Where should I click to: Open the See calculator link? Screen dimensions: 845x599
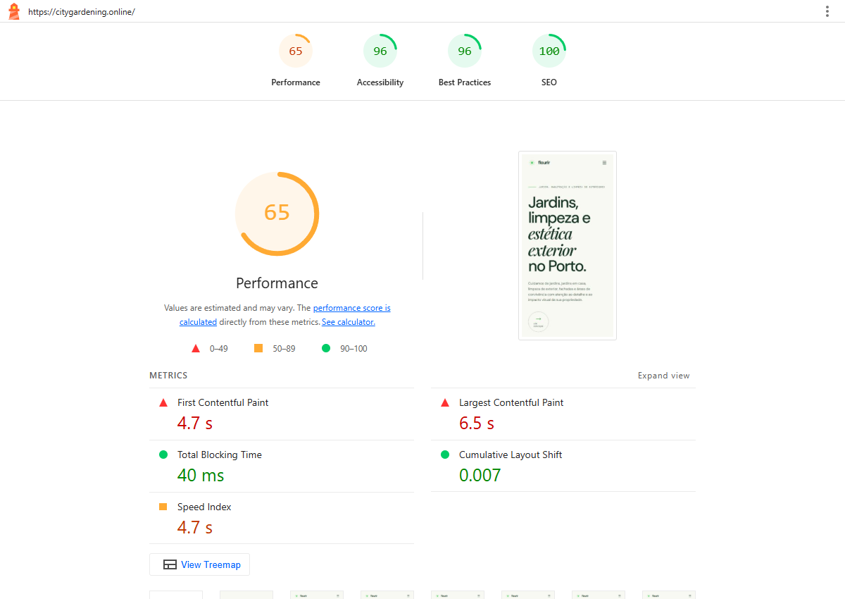[349, 322]
